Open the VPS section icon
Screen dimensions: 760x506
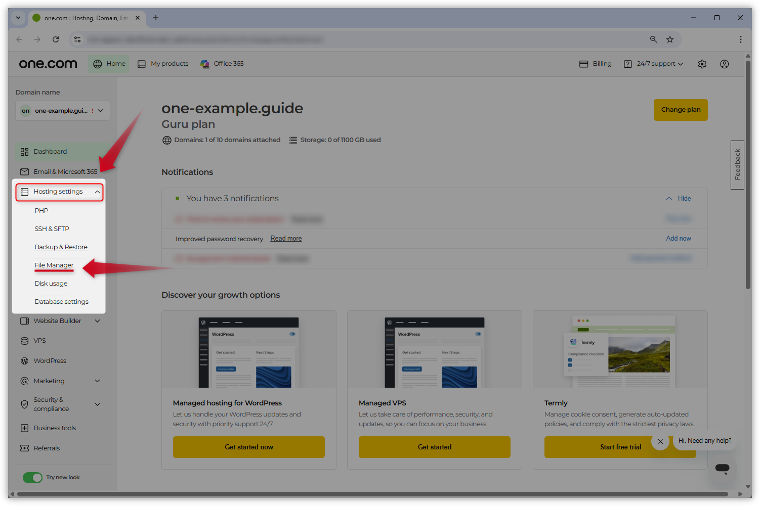point(24,340)
